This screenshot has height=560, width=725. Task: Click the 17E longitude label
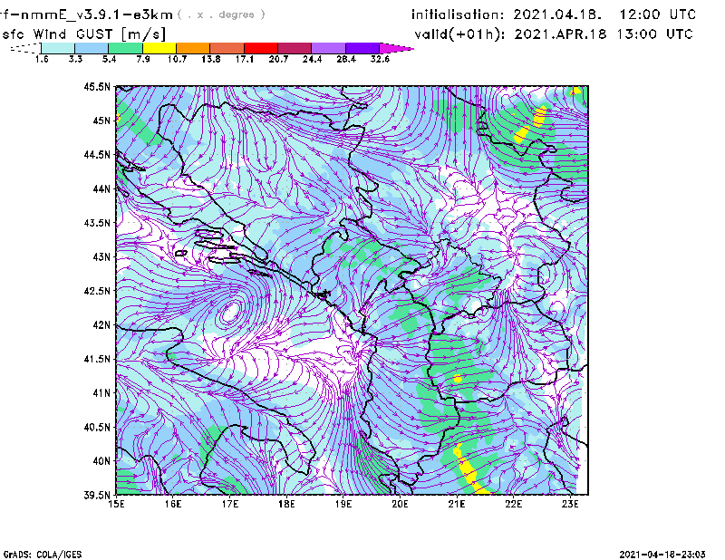(x=230, y=504)
